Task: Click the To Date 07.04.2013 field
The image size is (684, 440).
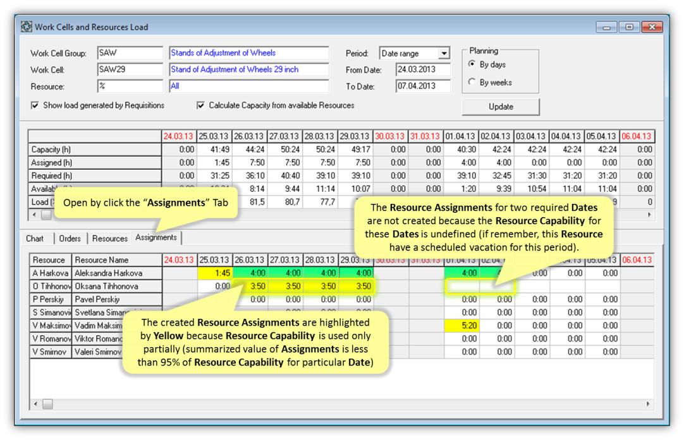Action: [x=423, y=86]
